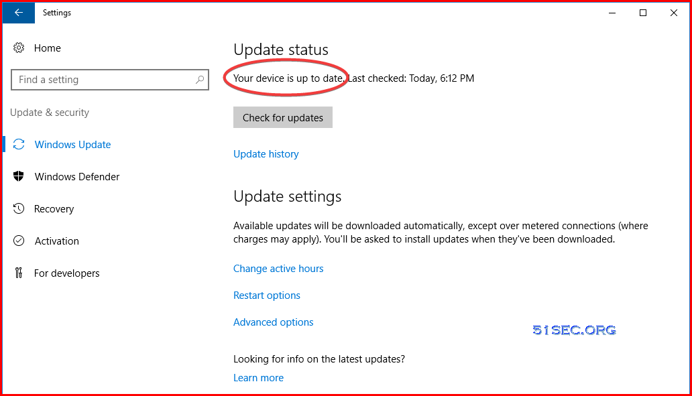Open the Activation page
Screen dimensions: 692x396
pyautogui.click(x=57, y=241)
